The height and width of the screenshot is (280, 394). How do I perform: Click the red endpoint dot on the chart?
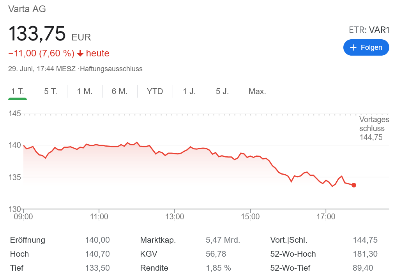[x=353, y=185]
